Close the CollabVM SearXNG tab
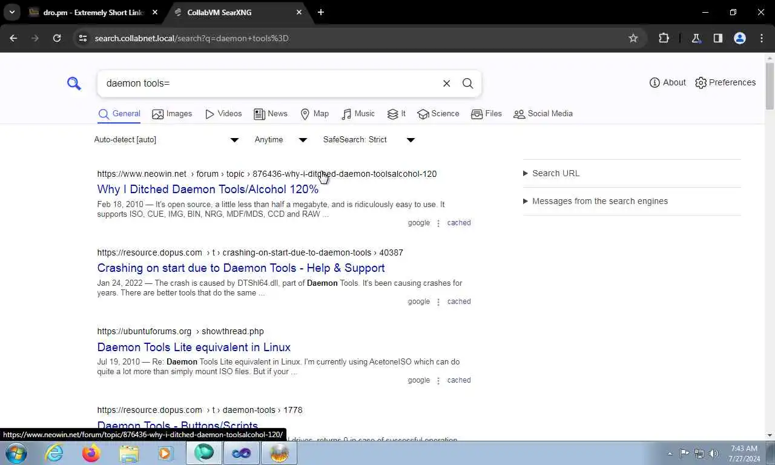This screenshot has width=775, height=465. pos(299,12)
